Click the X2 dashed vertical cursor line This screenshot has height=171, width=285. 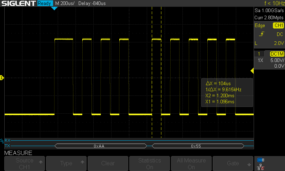pos(161,73)
